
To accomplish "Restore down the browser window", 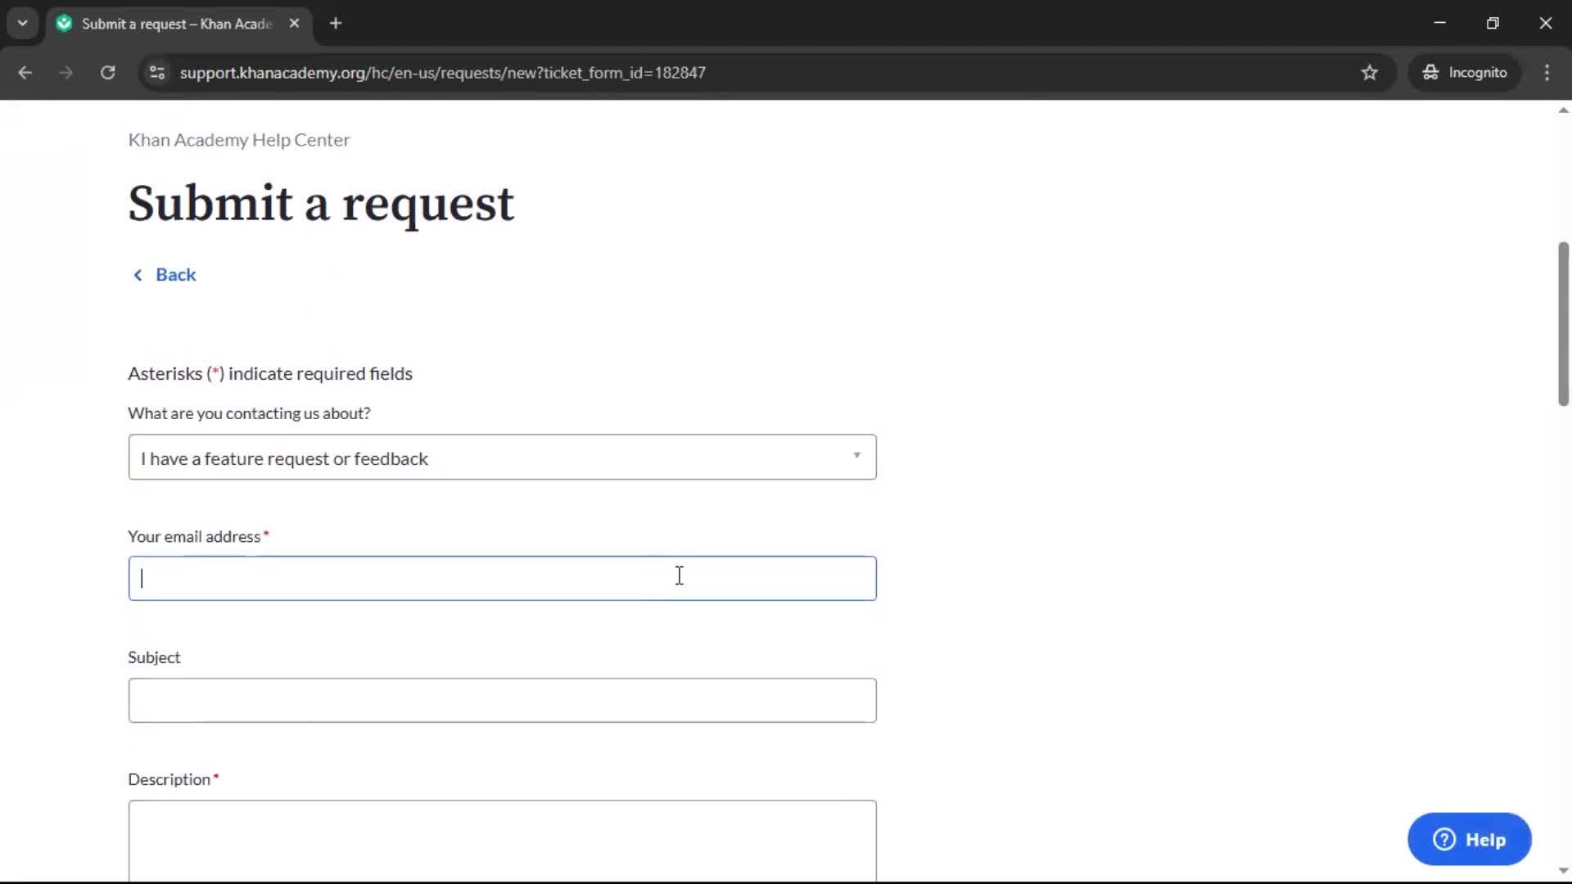I will click(1493, 23).
